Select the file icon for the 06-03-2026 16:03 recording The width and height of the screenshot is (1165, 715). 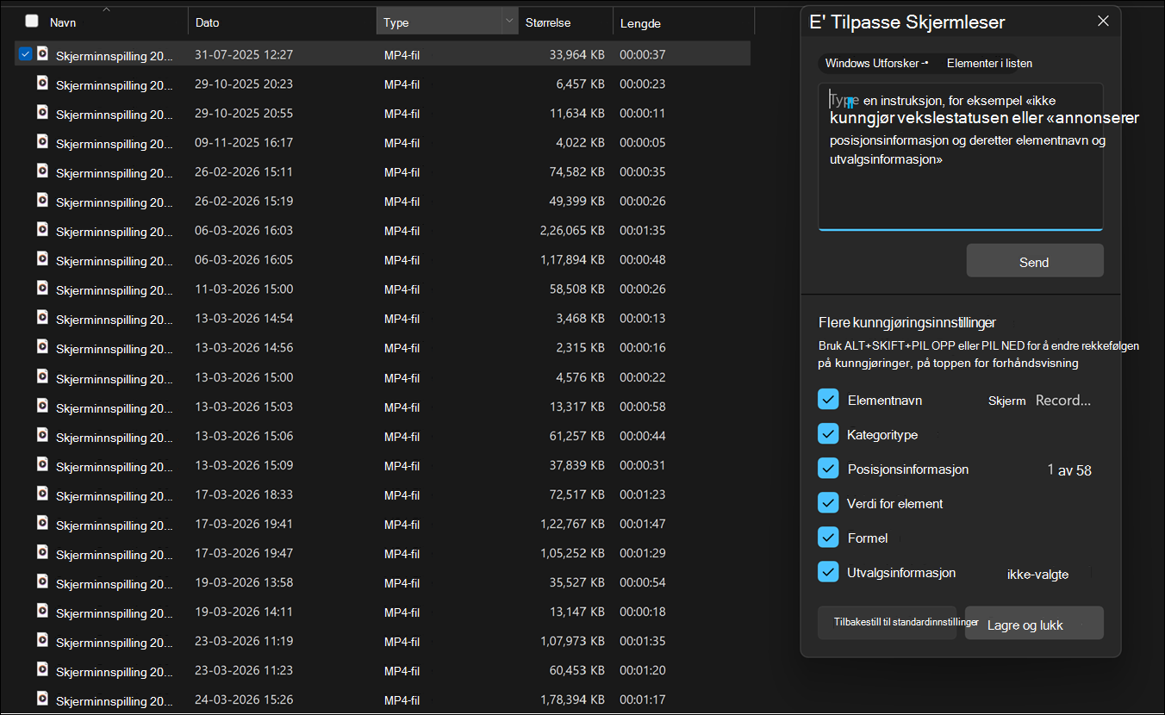(41, 230)
